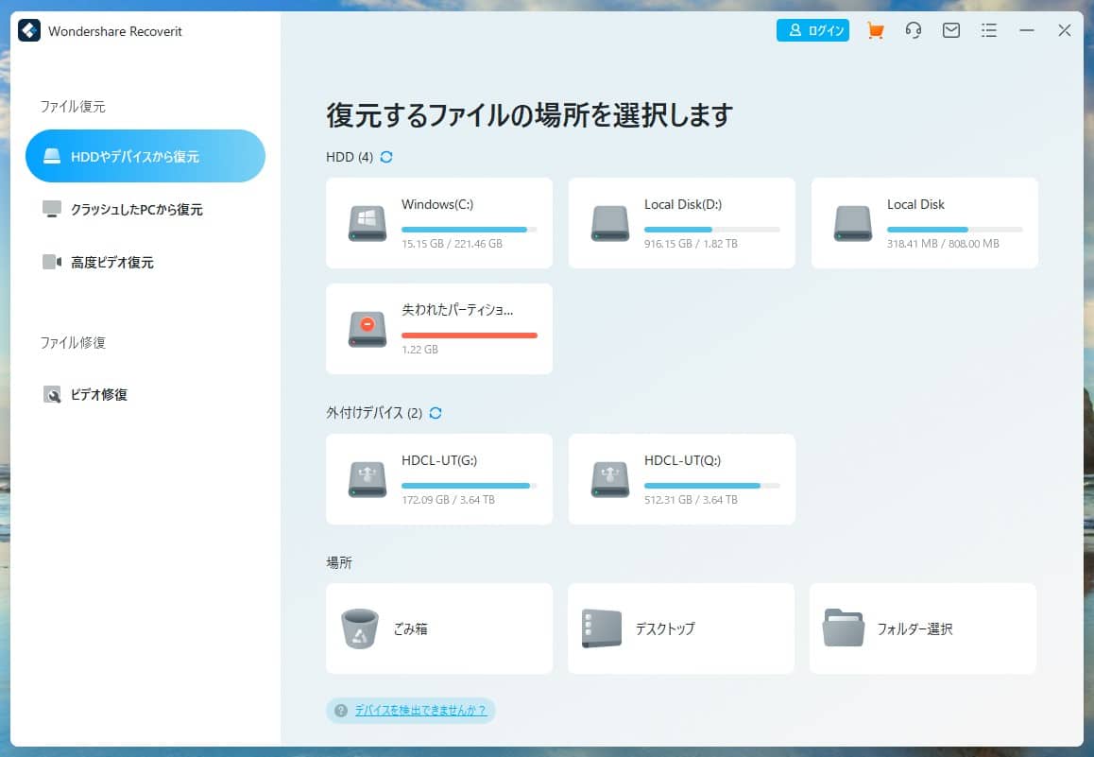Click デバイスを検出できませんか？ link
Viewport: 1094px width, 757px height.
pos(420,711)
